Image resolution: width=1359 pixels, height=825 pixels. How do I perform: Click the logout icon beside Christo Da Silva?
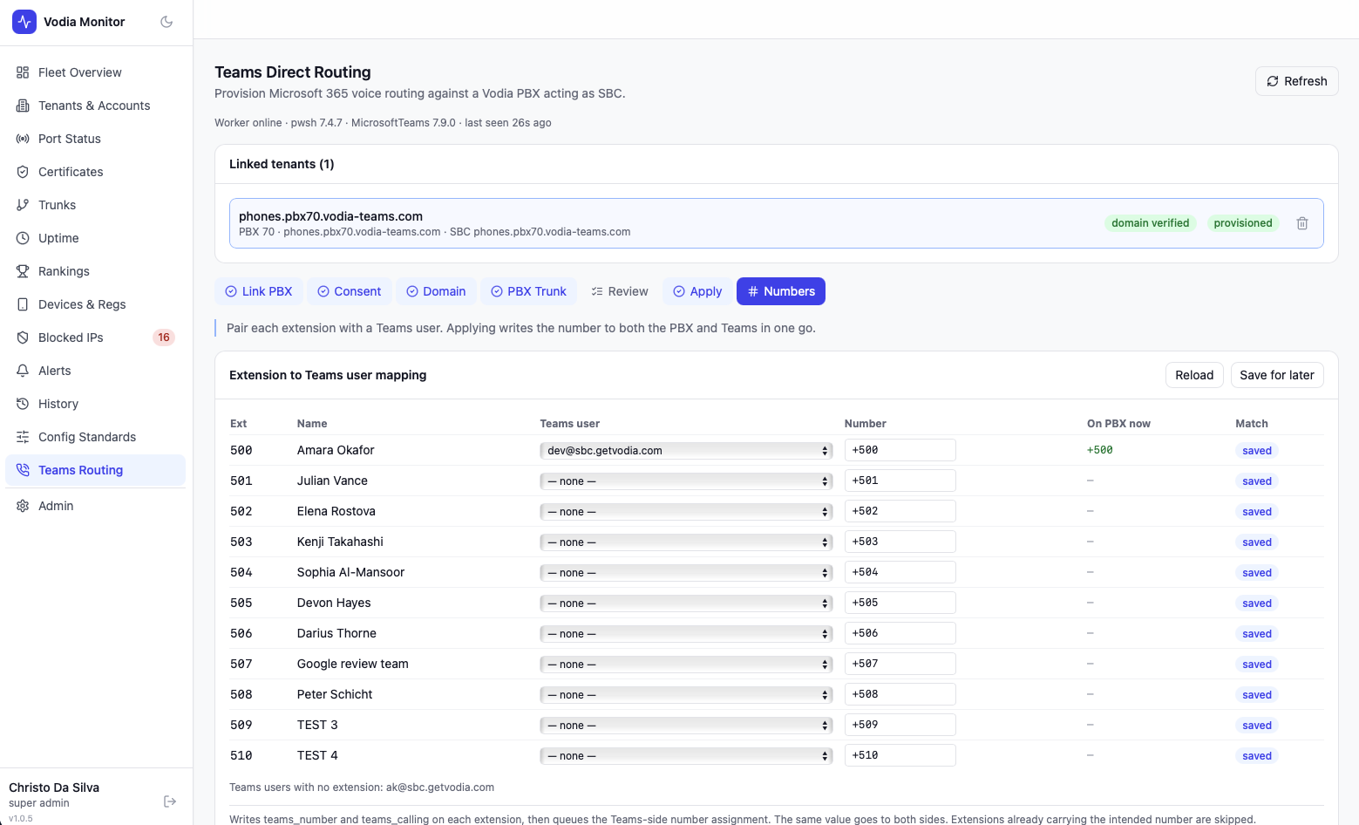click(x=170, y=801)
